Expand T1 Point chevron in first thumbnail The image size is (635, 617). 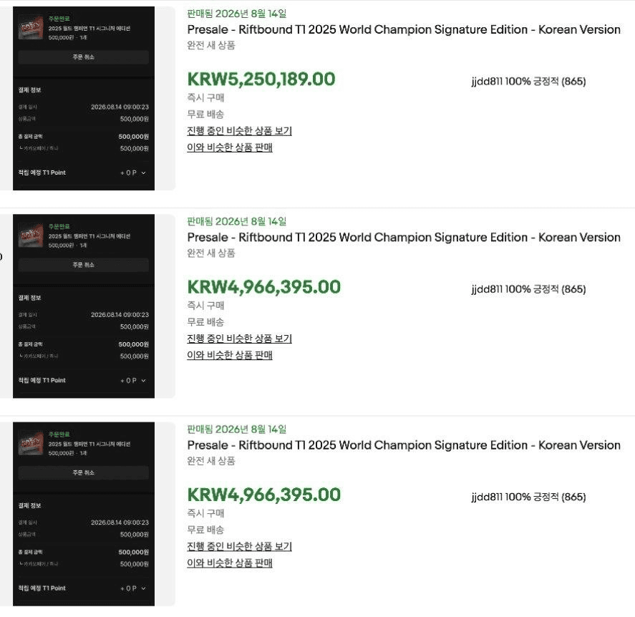[143, 173]
